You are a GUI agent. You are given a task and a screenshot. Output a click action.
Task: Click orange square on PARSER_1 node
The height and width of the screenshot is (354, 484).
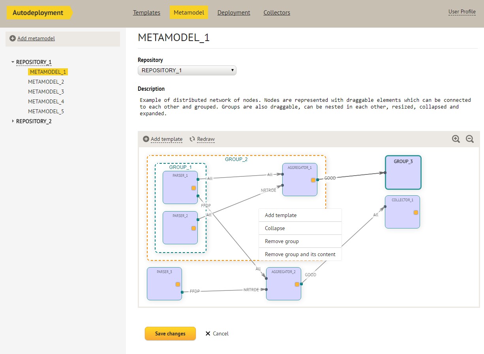pos(193,188)
